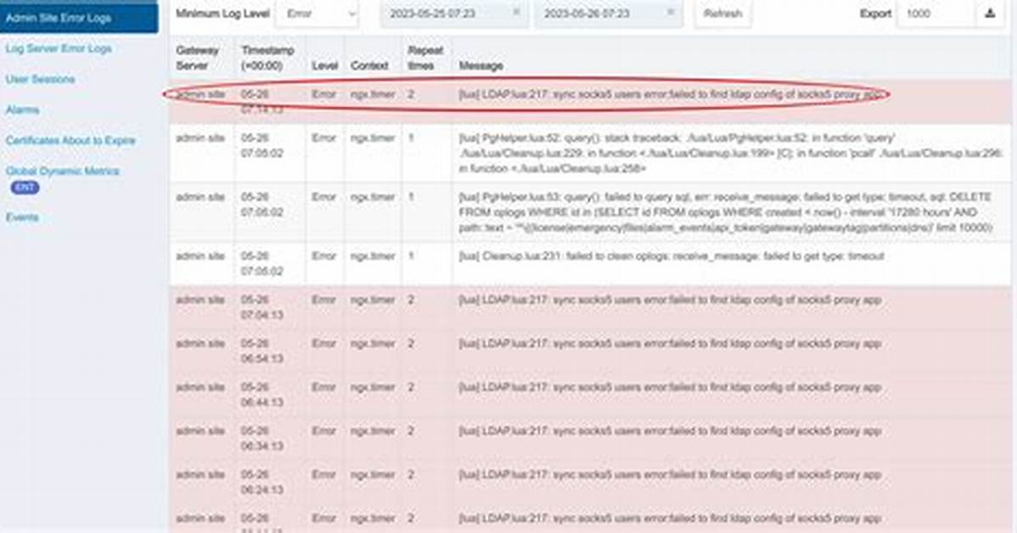1017x533 pixels.
Task: Open Certificates About to Expire
Action: pos(70,140)
